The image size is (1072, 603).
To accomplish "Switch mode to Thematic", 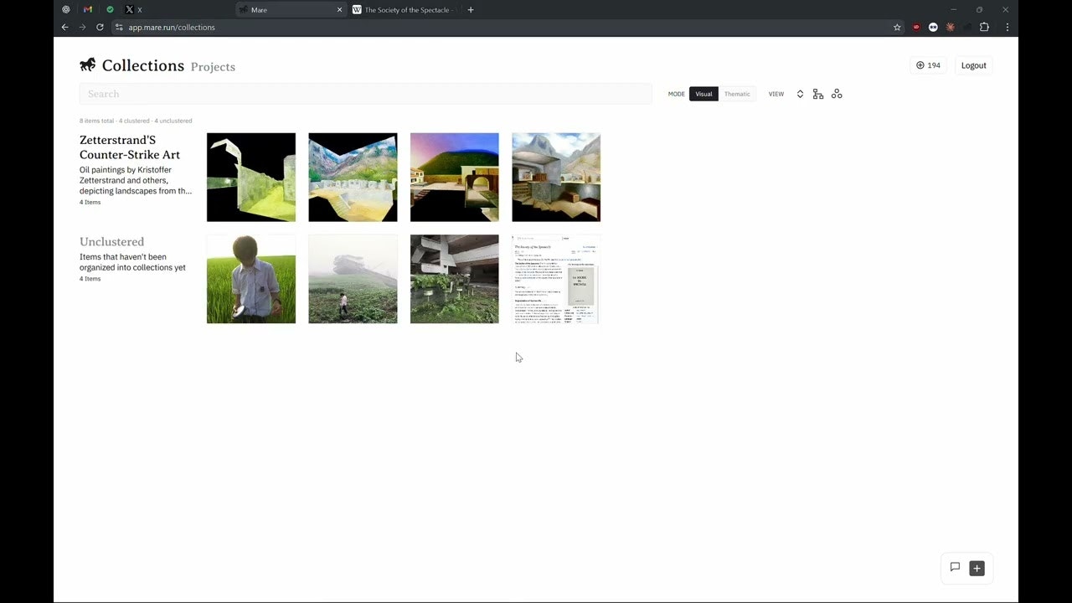I will pos(737,94).
